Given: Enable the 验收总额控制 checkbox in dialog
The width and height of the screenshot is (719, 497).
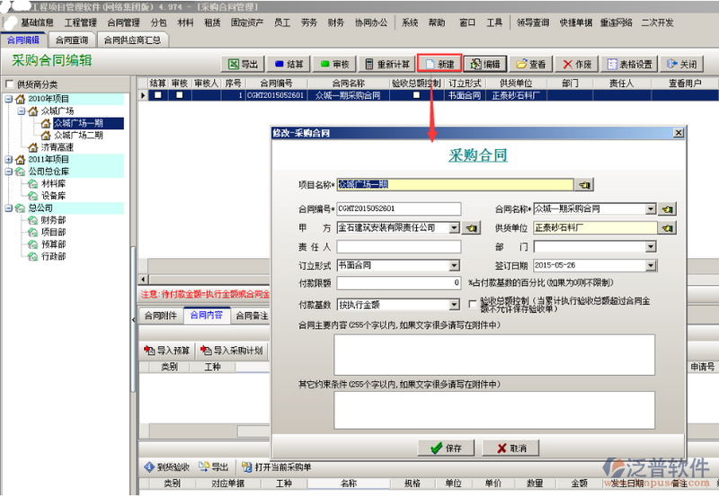Looking at the screenshot, I should (x=473, y=304).
